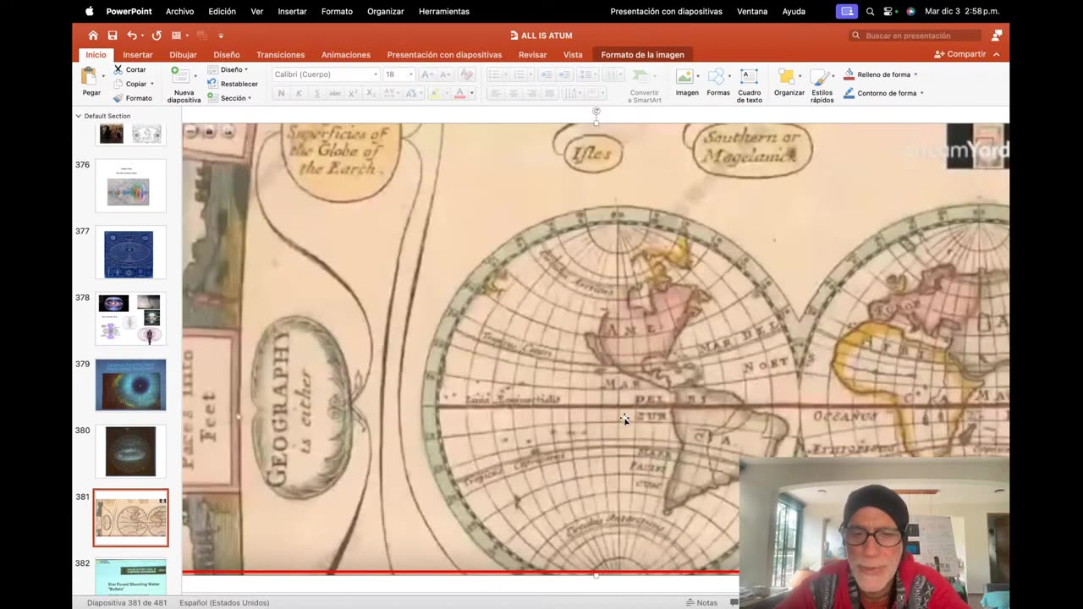Screen dimensions: 1083x609
Task: Click Convertir a SmartArt
Action: pos(645,85)
